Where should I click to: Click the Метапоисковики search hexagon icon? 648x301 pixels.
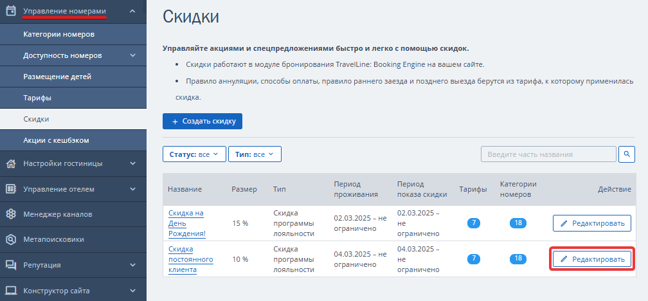(x=11, y=239)
